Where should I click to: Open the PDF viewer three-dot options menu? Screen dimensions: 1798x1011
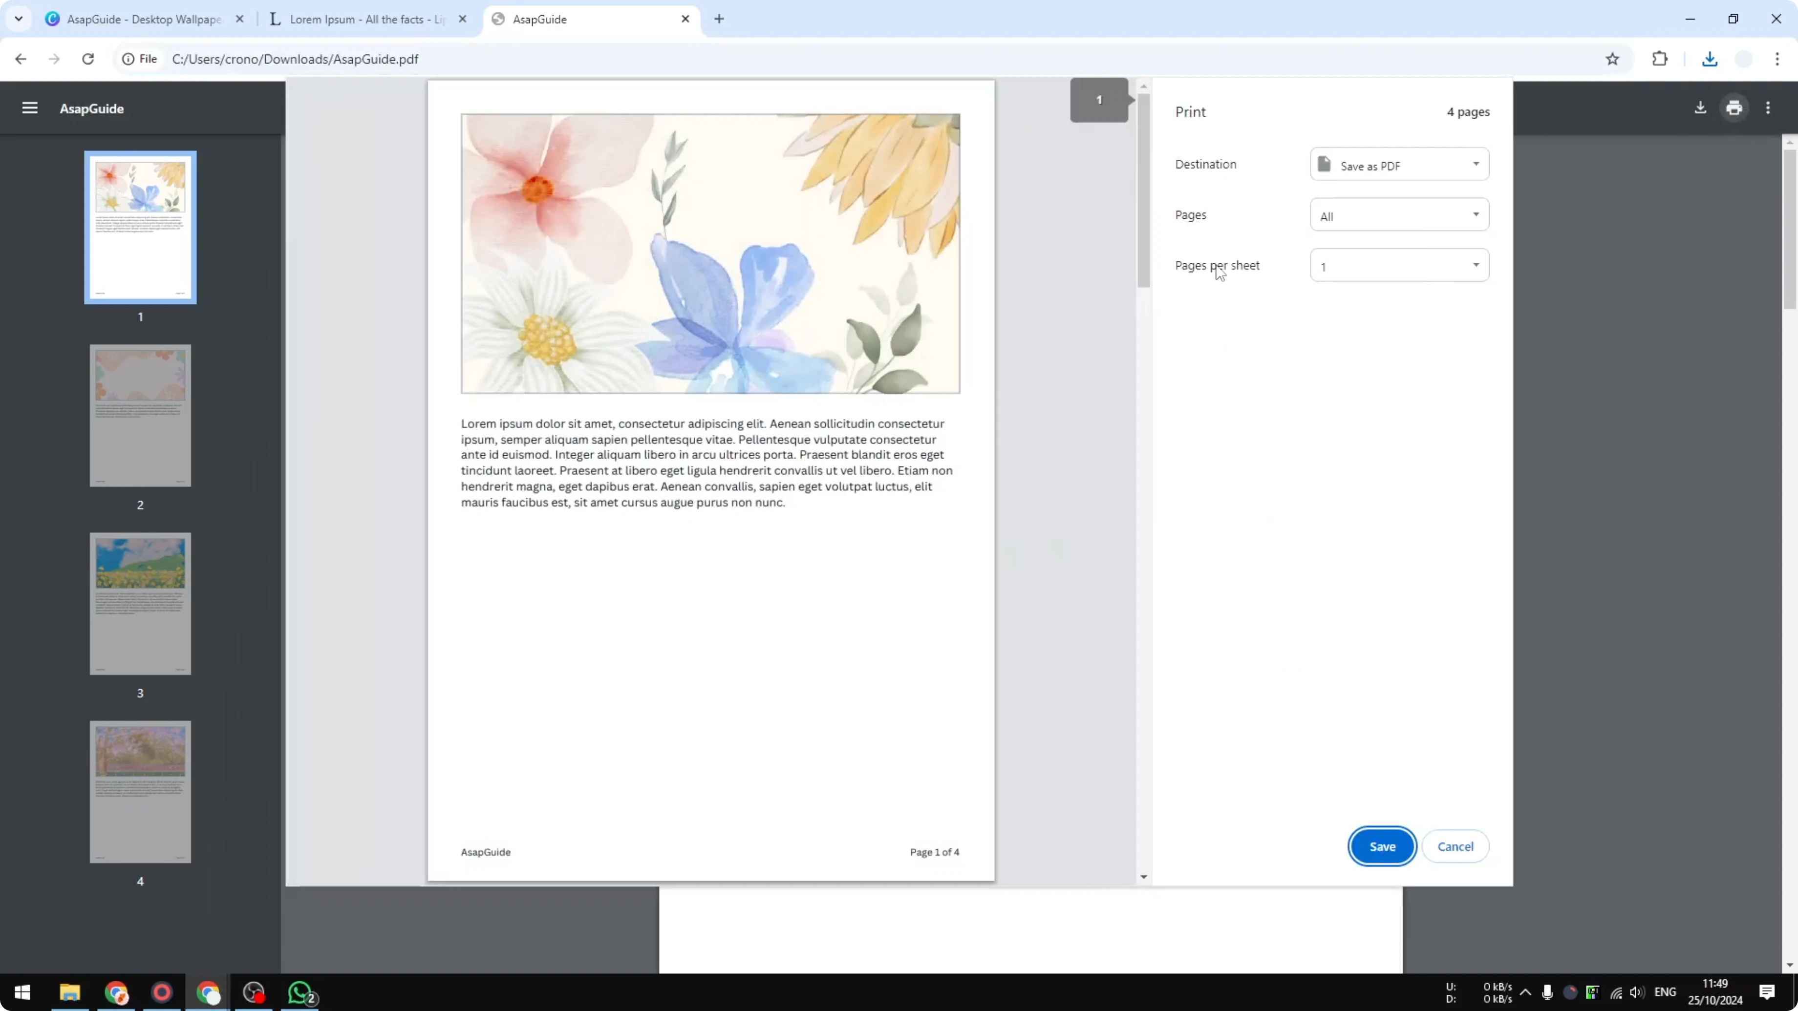1769,107
